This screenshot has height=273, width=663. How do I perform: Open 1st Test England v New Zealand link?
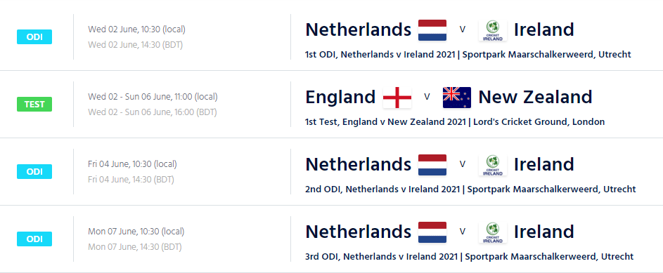(x=455, y=122)
